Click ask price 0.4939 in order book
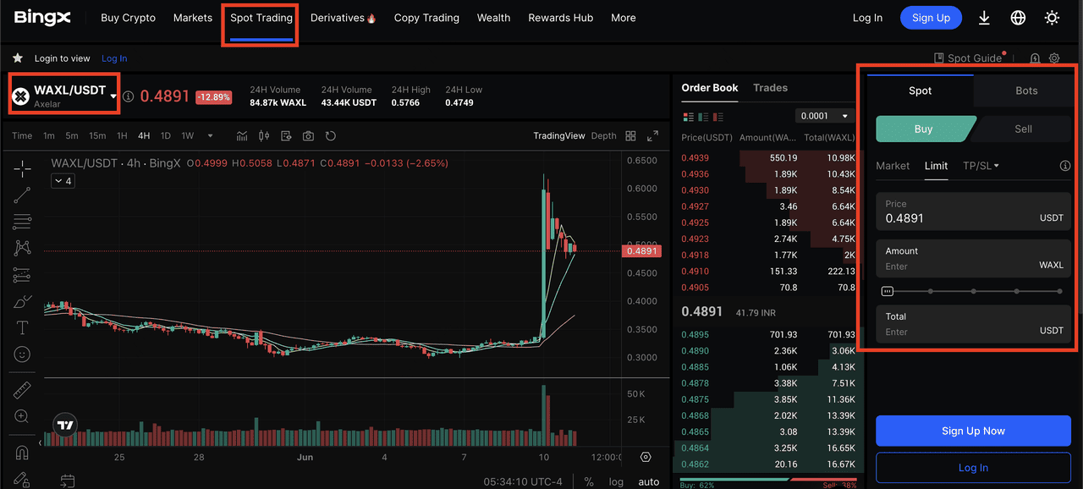Viewport: 1083px width, 489px height. (x=695, y=157)
